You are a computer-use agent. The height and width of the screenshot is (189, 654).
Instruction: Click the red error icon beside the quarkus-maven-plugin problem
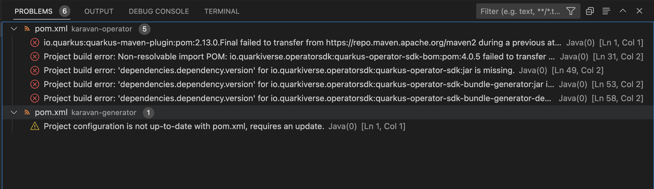pos(35,42)
